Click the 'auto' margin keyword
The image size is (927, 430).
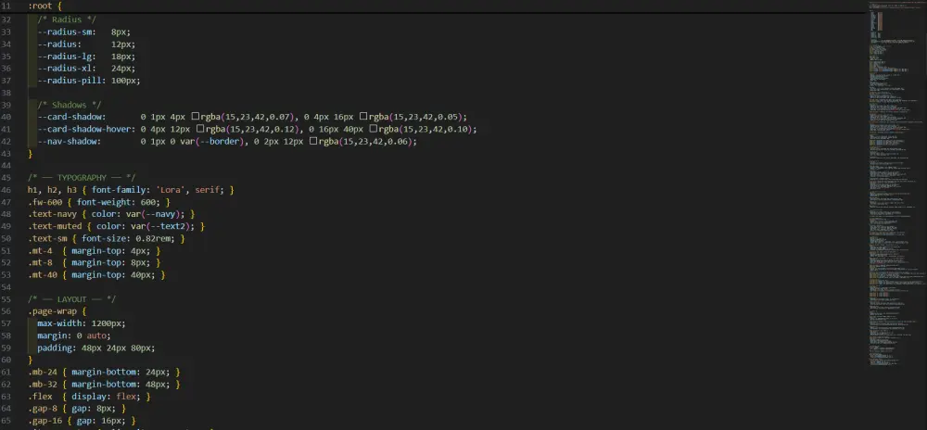coord(96,335)
